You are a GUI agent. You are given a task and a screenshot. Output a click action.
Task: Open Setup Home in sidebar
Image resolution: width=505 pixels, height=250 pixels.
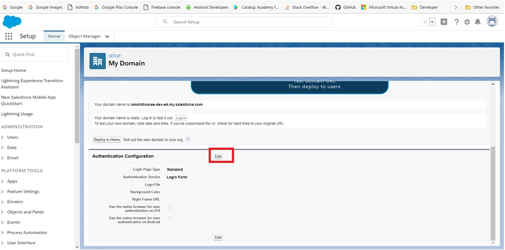coord(13,70)
